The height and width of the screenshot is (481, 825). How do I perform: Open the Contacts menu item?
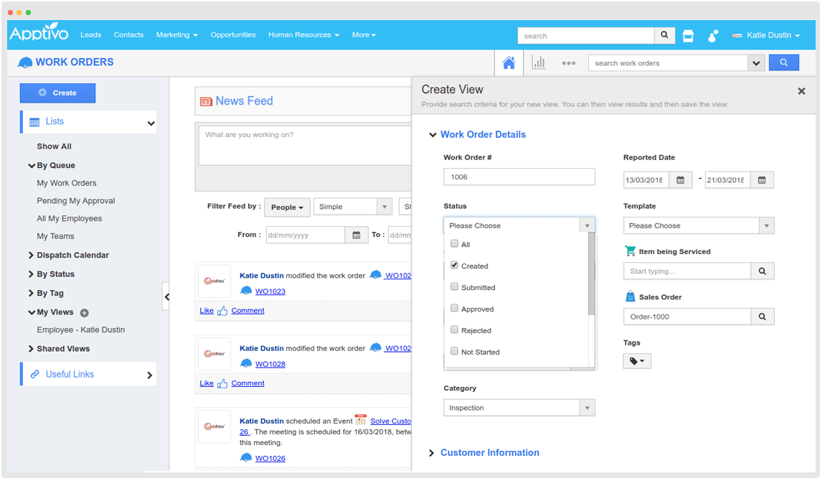(x=129, y=34)
